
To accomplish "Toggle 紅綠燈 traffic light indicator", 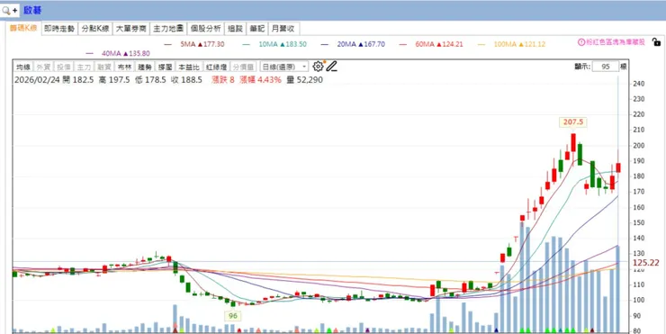I will [x=216, y=67].
